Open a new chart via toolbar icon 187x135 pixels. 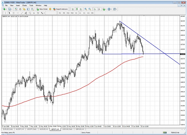pyautogui.click(x=4, y=9)
